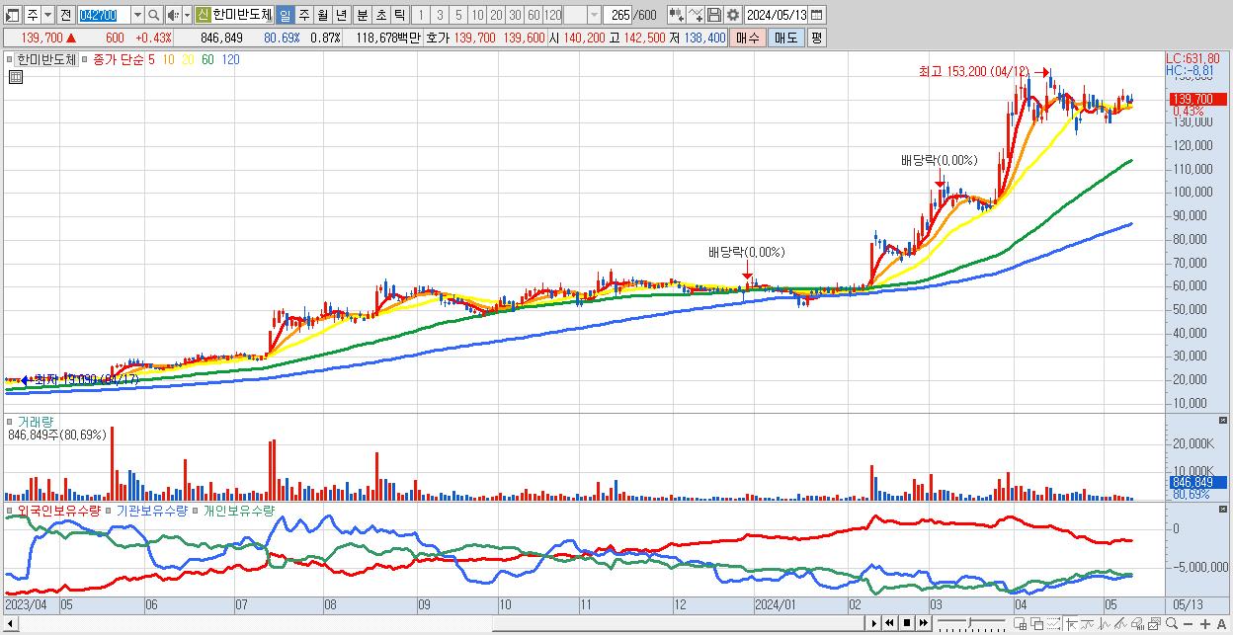The height and width of the screenshot is (635, 1233).
Task: Choose the 60 interval button
Action: pyautogui.click(x=534, y=15)
